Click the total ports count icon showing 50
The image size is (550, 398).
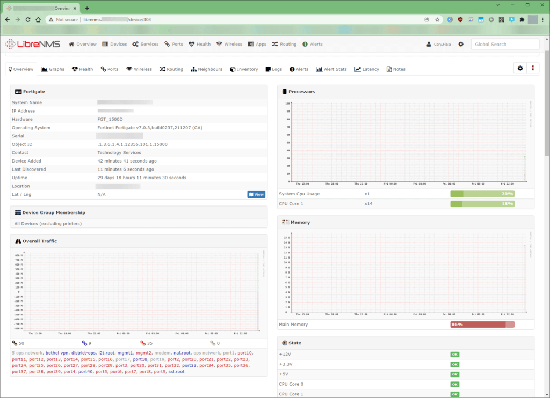(15, 343)
